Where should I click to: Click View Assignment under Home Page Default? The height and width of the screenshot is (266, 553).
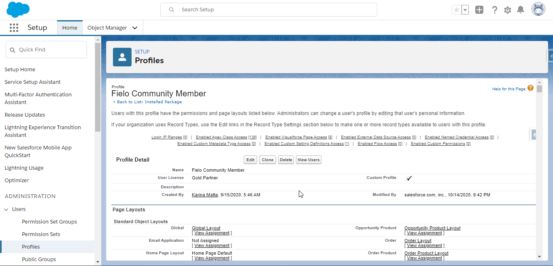pyautogui.click(x=212, y=258)
